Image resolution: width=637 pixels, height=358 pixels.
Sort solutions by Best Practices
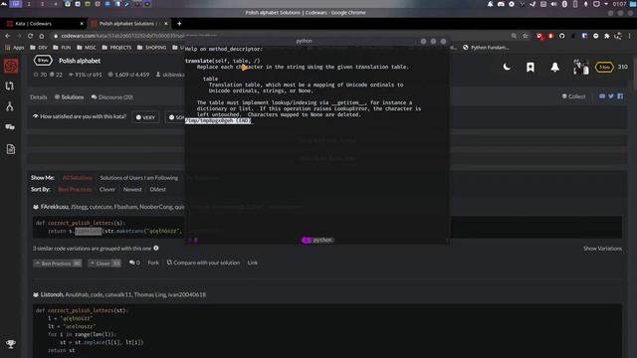[75, 189]
